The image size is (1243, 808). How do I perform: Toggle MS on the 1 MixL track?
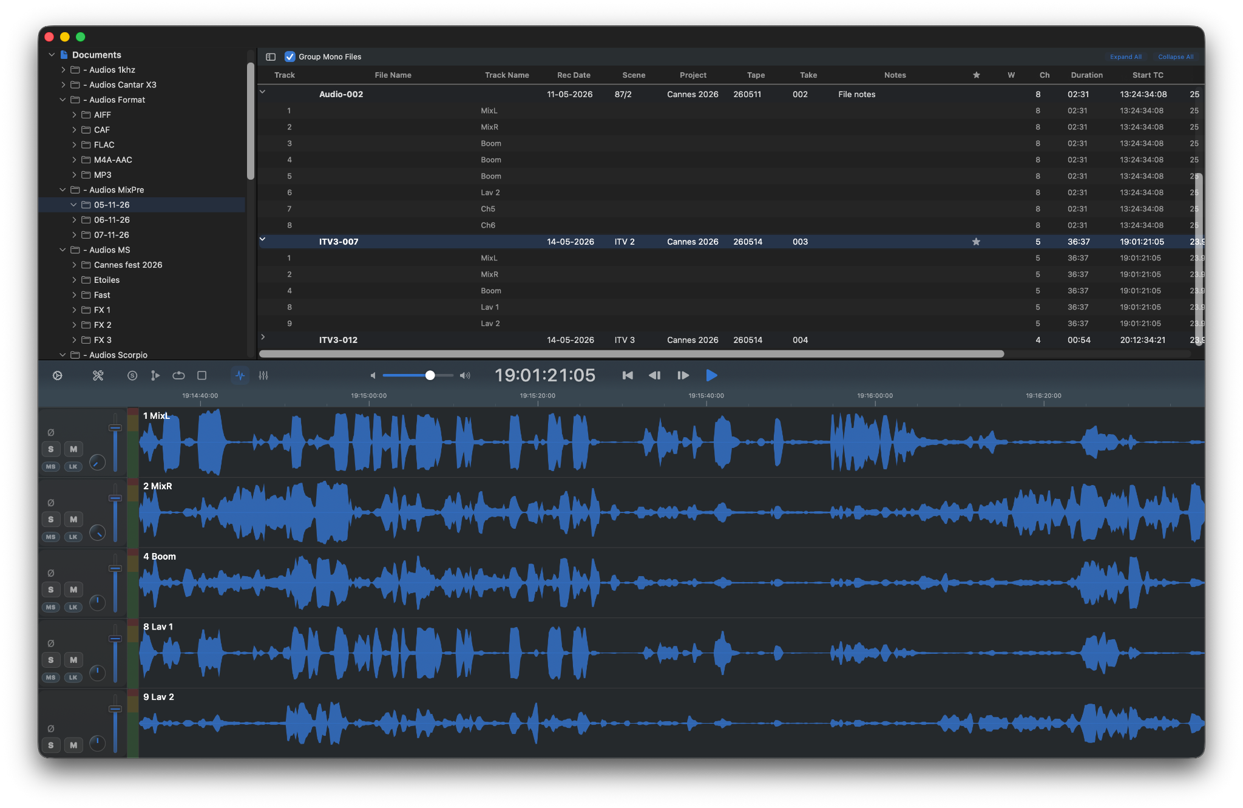pos(51,467)
